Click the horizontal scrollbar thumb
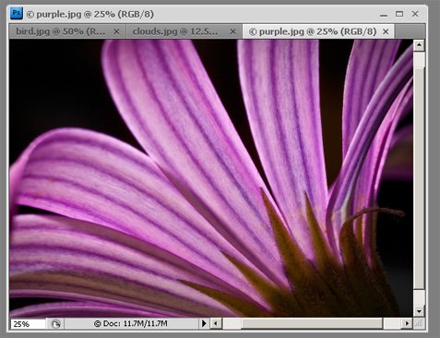Screen dimensions: 440x338 [312, 323]
